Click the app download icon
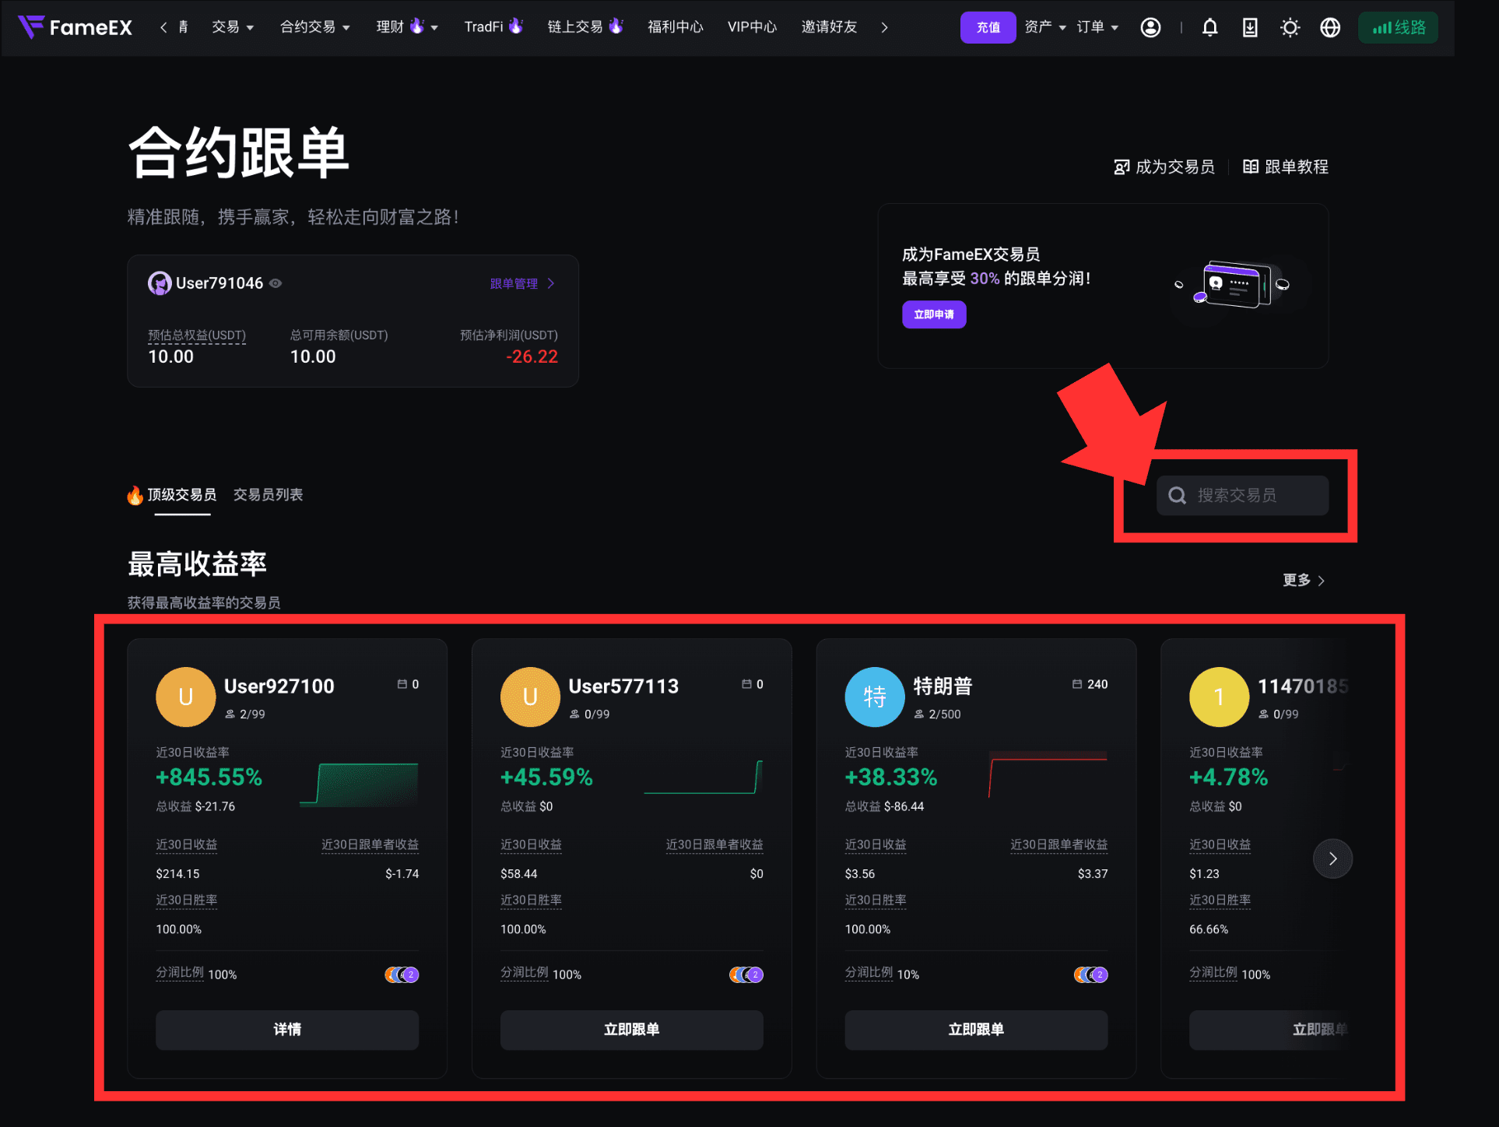Viewport: 1499px width, 1127px height. 1250,27
